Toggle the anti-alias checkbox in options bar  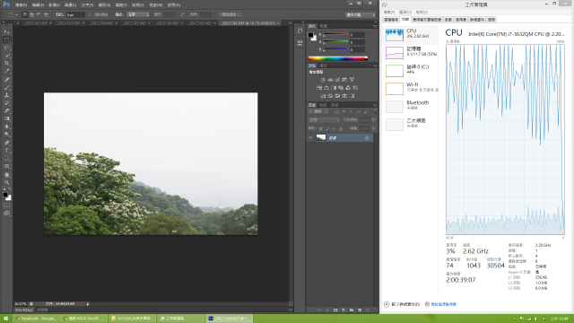[x=90, y=14]
